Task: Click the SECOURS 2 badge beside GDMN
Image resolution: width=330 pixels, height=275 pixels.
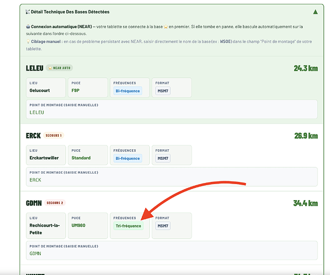Action: tap(55, 203)
